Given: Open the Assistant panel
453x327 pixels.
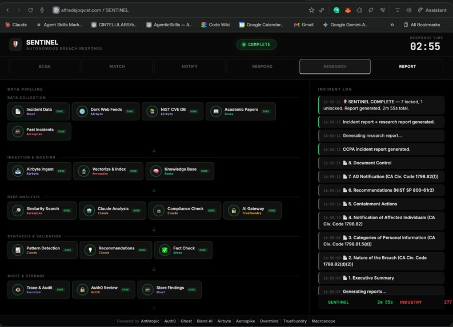Looking at the screenshot, I should (x=432, y=10).
